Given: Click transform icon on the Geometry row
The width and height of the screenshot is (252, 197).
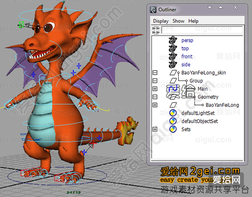Looking at the screenshot, I should coord(173,97).
